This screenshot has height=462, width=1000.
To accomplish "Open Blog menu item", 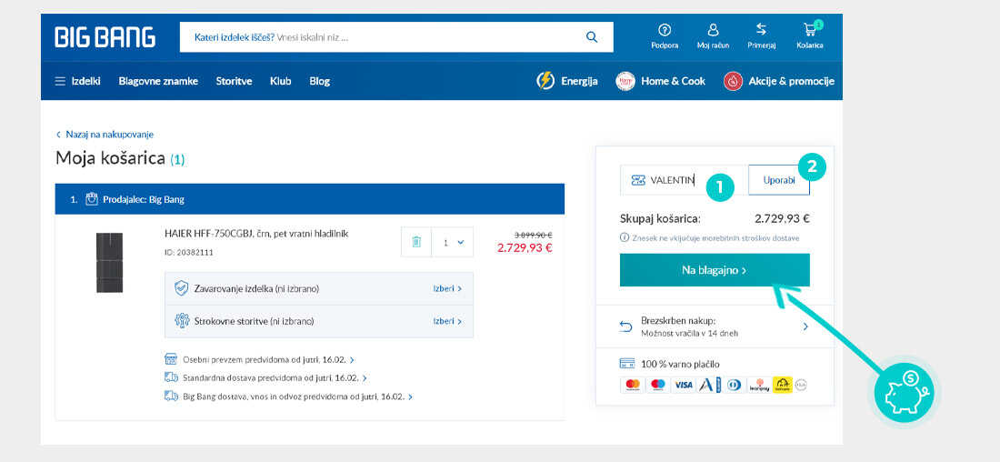I will tap(319, 81).
